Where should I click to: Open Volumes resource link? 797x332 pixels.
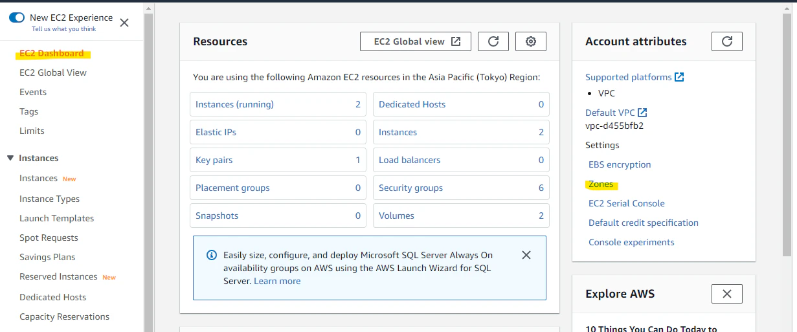click(396, 216)
